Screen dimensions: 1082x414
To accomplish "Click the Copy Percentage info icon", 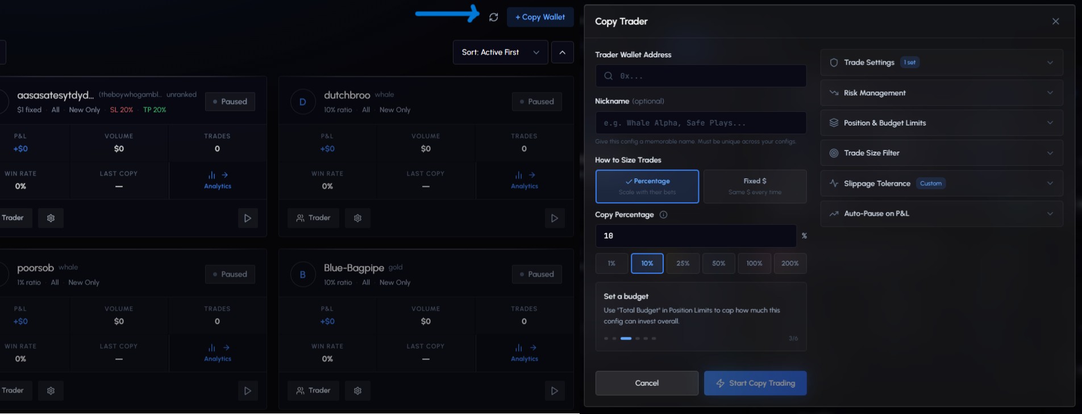I will [x=663, y=215].
